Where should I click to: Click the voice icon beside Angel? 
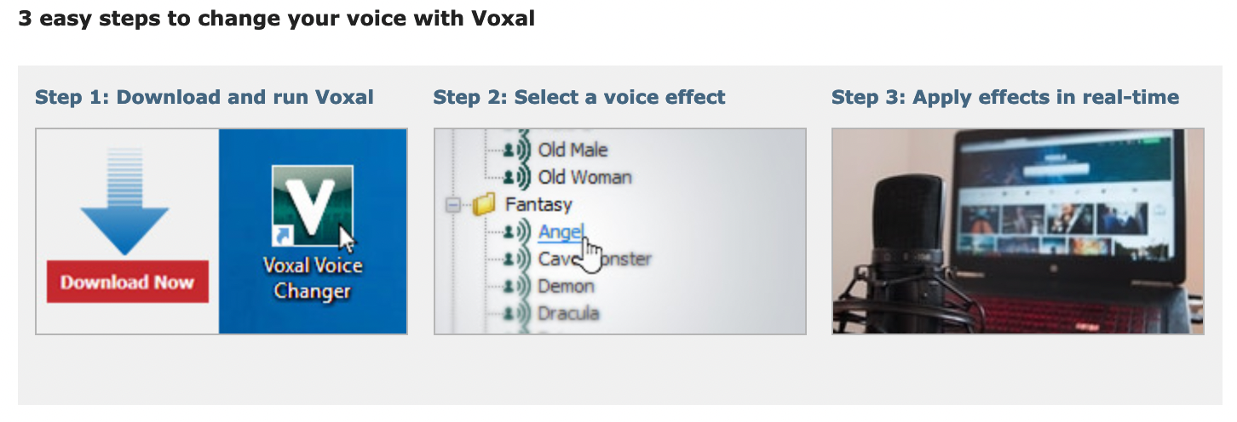tap(517, 231)
